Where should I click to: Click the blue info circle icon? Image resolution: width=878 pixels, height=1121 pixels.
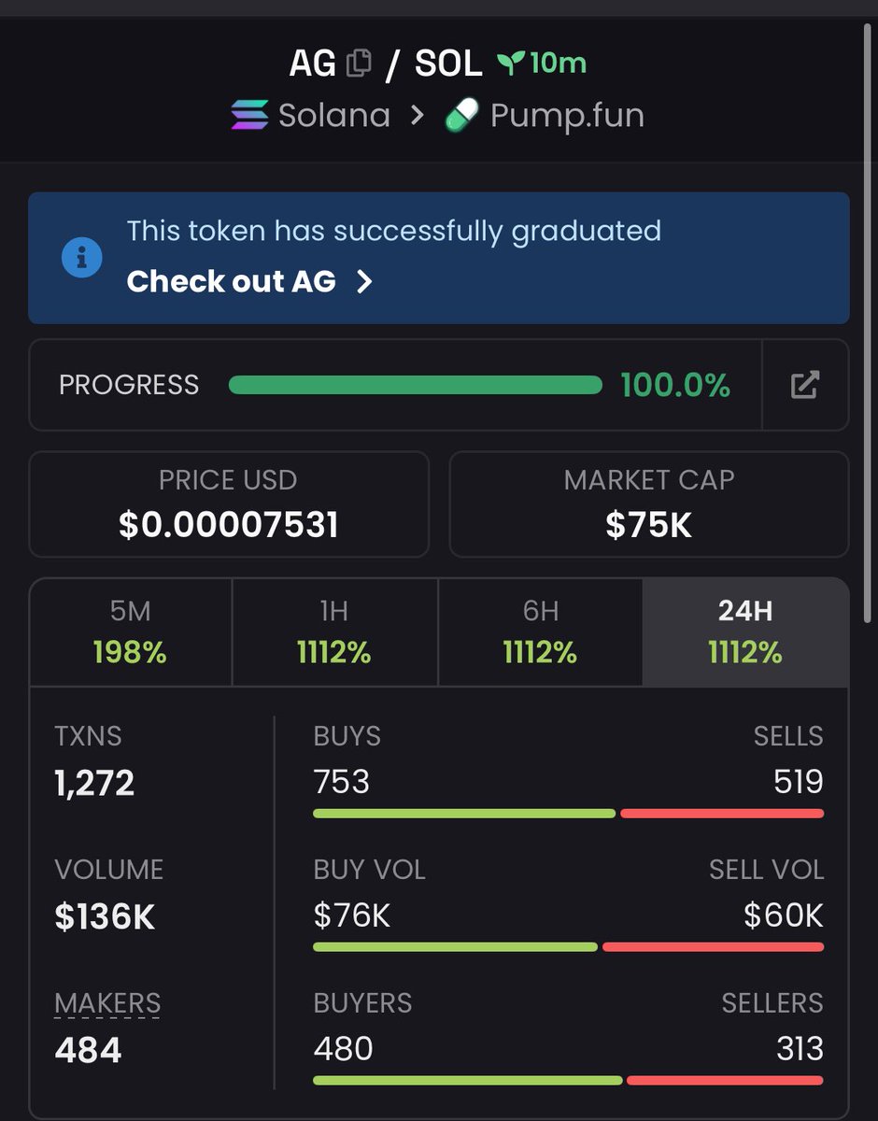point(81,256)
